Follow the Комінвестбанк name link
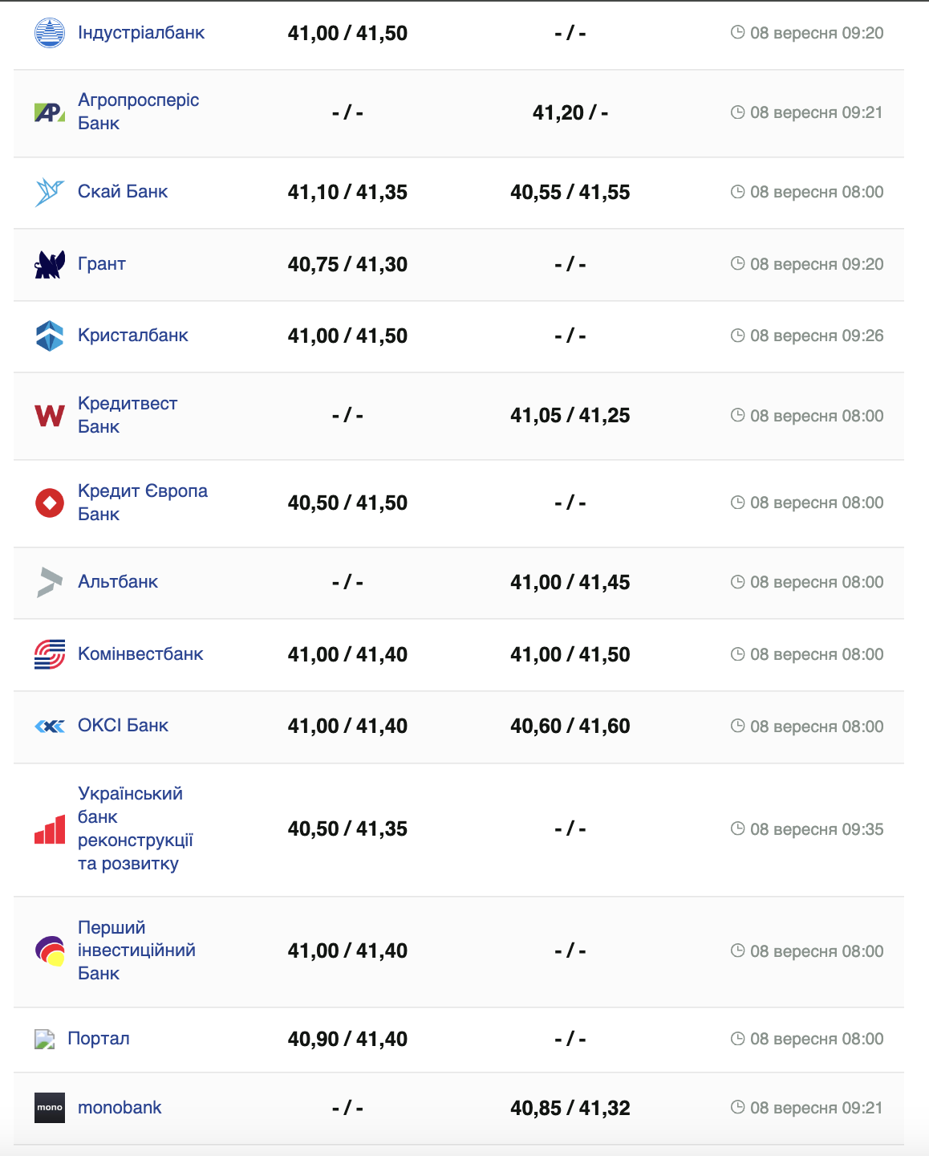 140,654
